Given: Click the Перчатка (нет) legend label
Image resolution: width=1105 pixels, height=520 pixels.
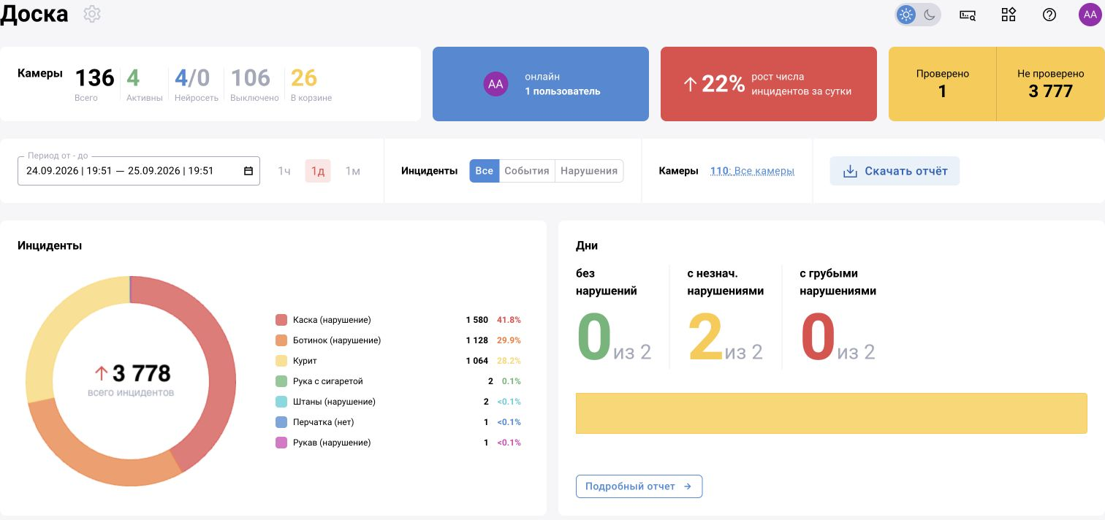Looking at the screenshot, I should pos(323,422).
